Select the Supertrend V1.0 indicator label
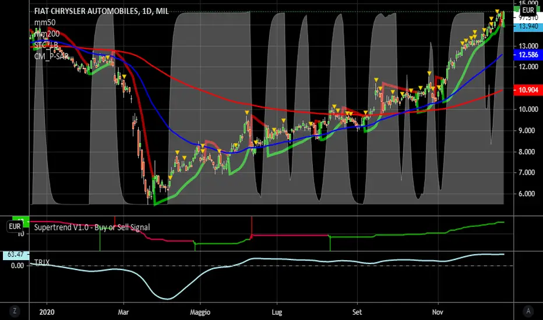543x320 pixels. [x=92, y=227]
